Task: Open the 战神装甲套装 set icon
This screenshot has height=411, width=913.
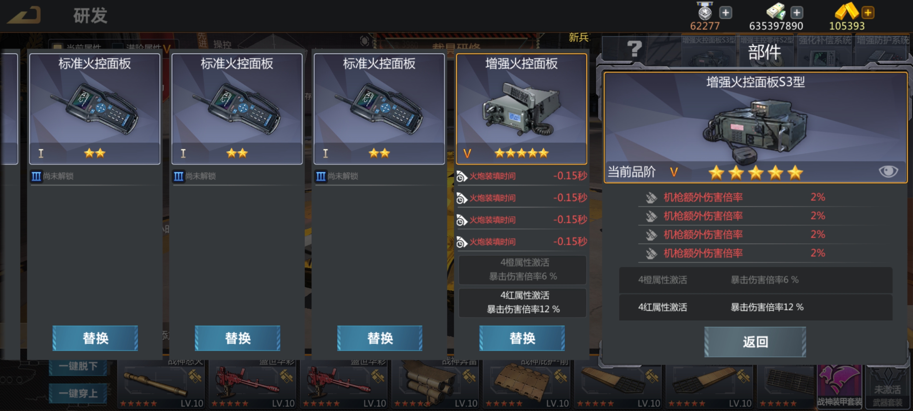Action: 839,386
